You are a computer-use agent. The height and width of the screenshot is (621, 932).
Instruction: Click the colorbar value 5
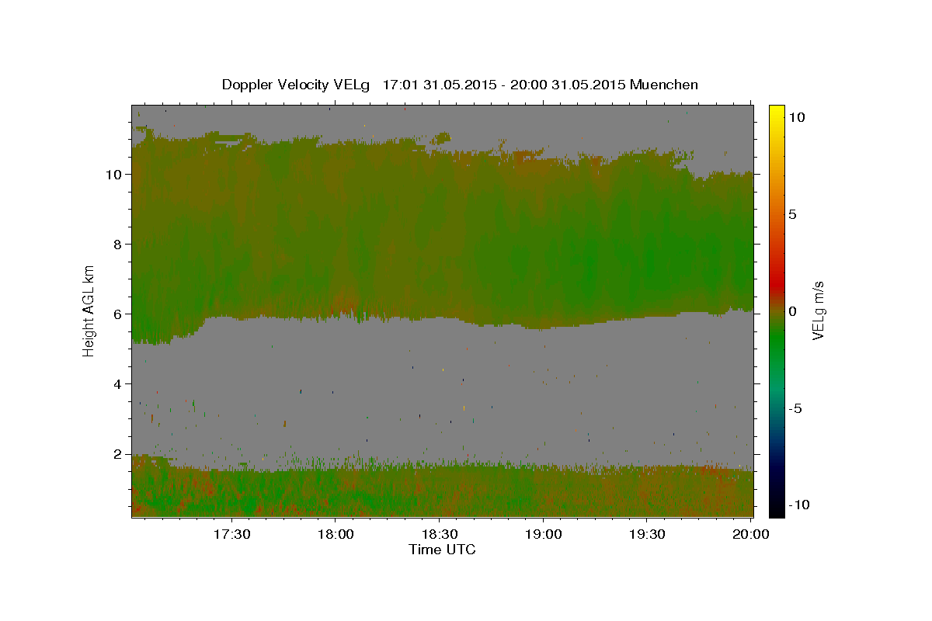pos(792,213)
